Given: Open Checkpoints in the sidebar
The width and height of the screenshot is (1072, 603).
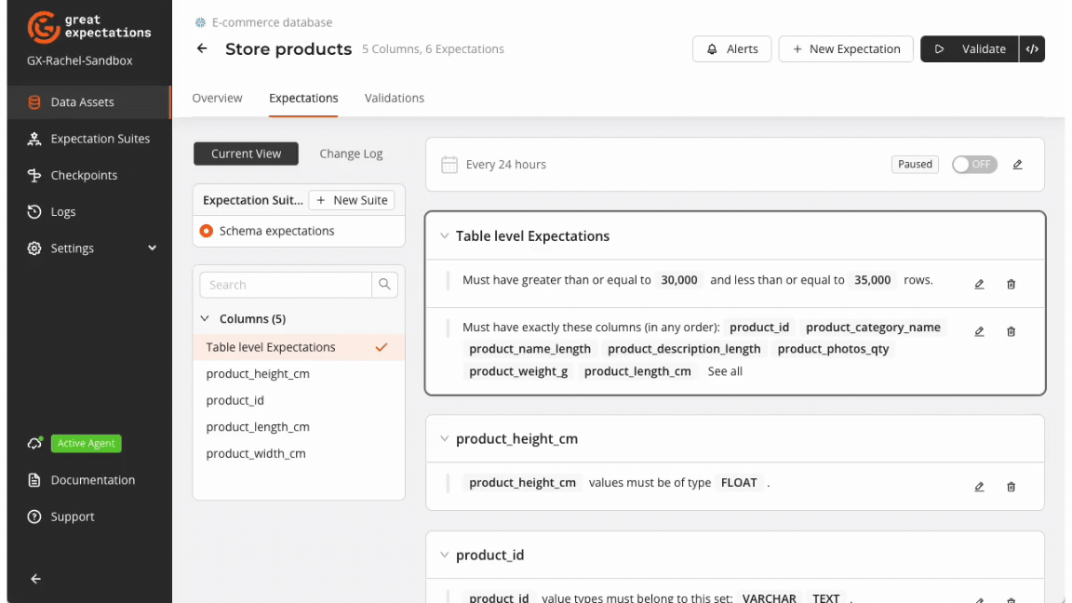Looking at the screenshot, I should point(33,175).
